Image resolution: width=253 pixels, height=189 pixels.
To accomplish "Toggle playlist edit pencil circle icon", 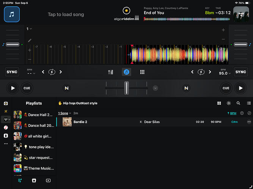I will (249, 113).
